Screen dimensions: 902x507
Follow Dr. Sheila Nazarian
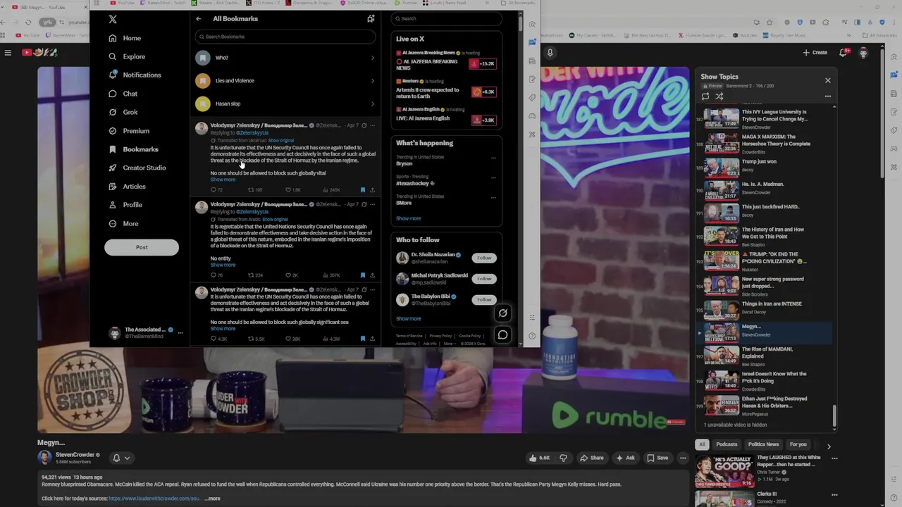(x=484, y=258)
